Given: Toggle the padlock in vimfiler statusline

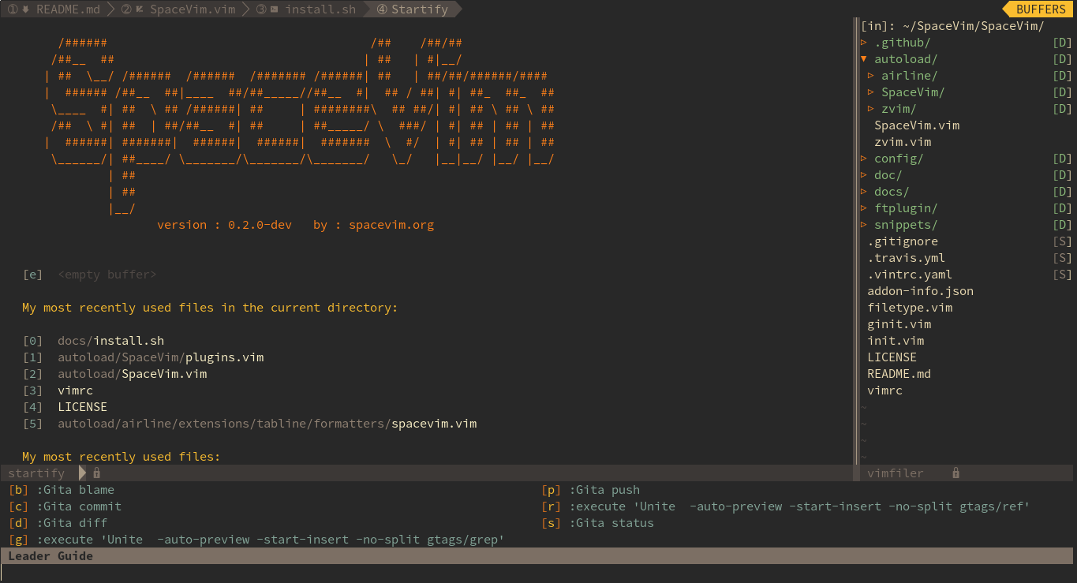Looking at the screenshot, I should click(x=955, y=473).
